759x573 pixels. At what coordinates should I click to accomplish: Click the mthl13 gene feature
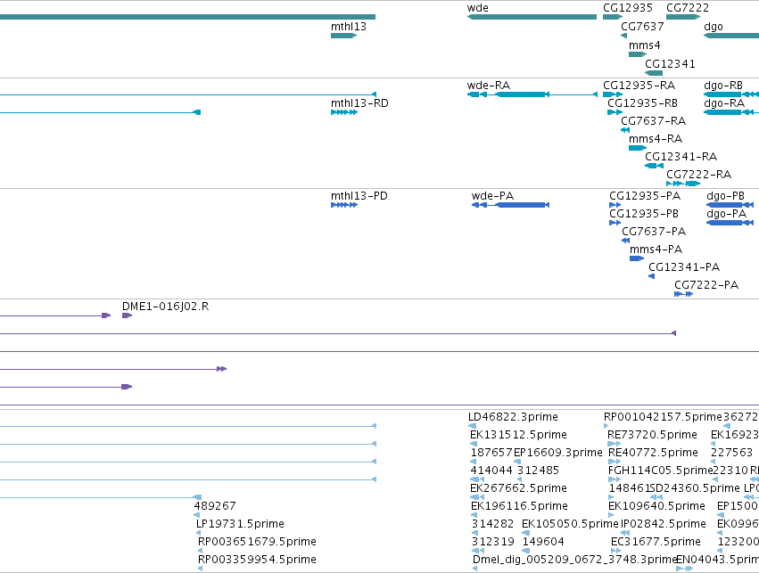point(343,36)
